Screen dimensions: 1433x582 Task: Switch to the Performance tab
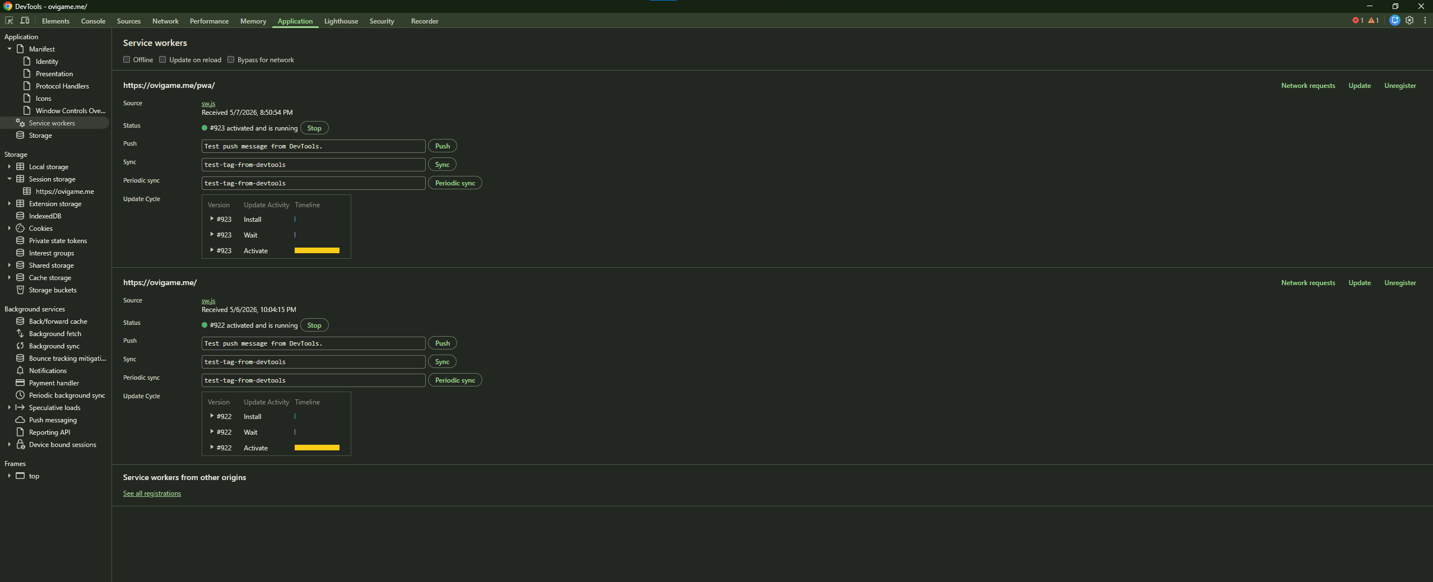[209, 21]
